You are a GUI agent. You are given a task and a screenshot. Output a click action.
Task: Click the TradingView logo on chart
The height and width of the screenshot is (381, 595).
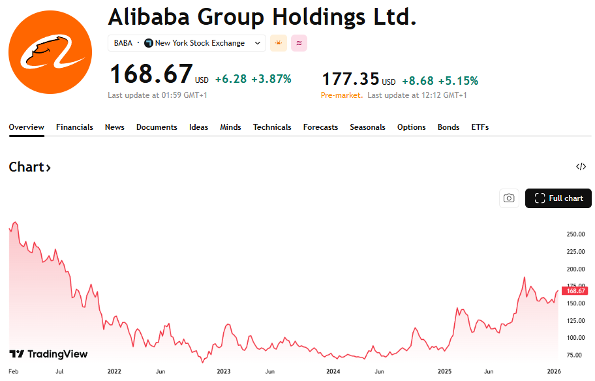click(49, 354)
